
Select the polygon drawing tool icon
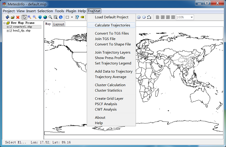tap(149, 17)
